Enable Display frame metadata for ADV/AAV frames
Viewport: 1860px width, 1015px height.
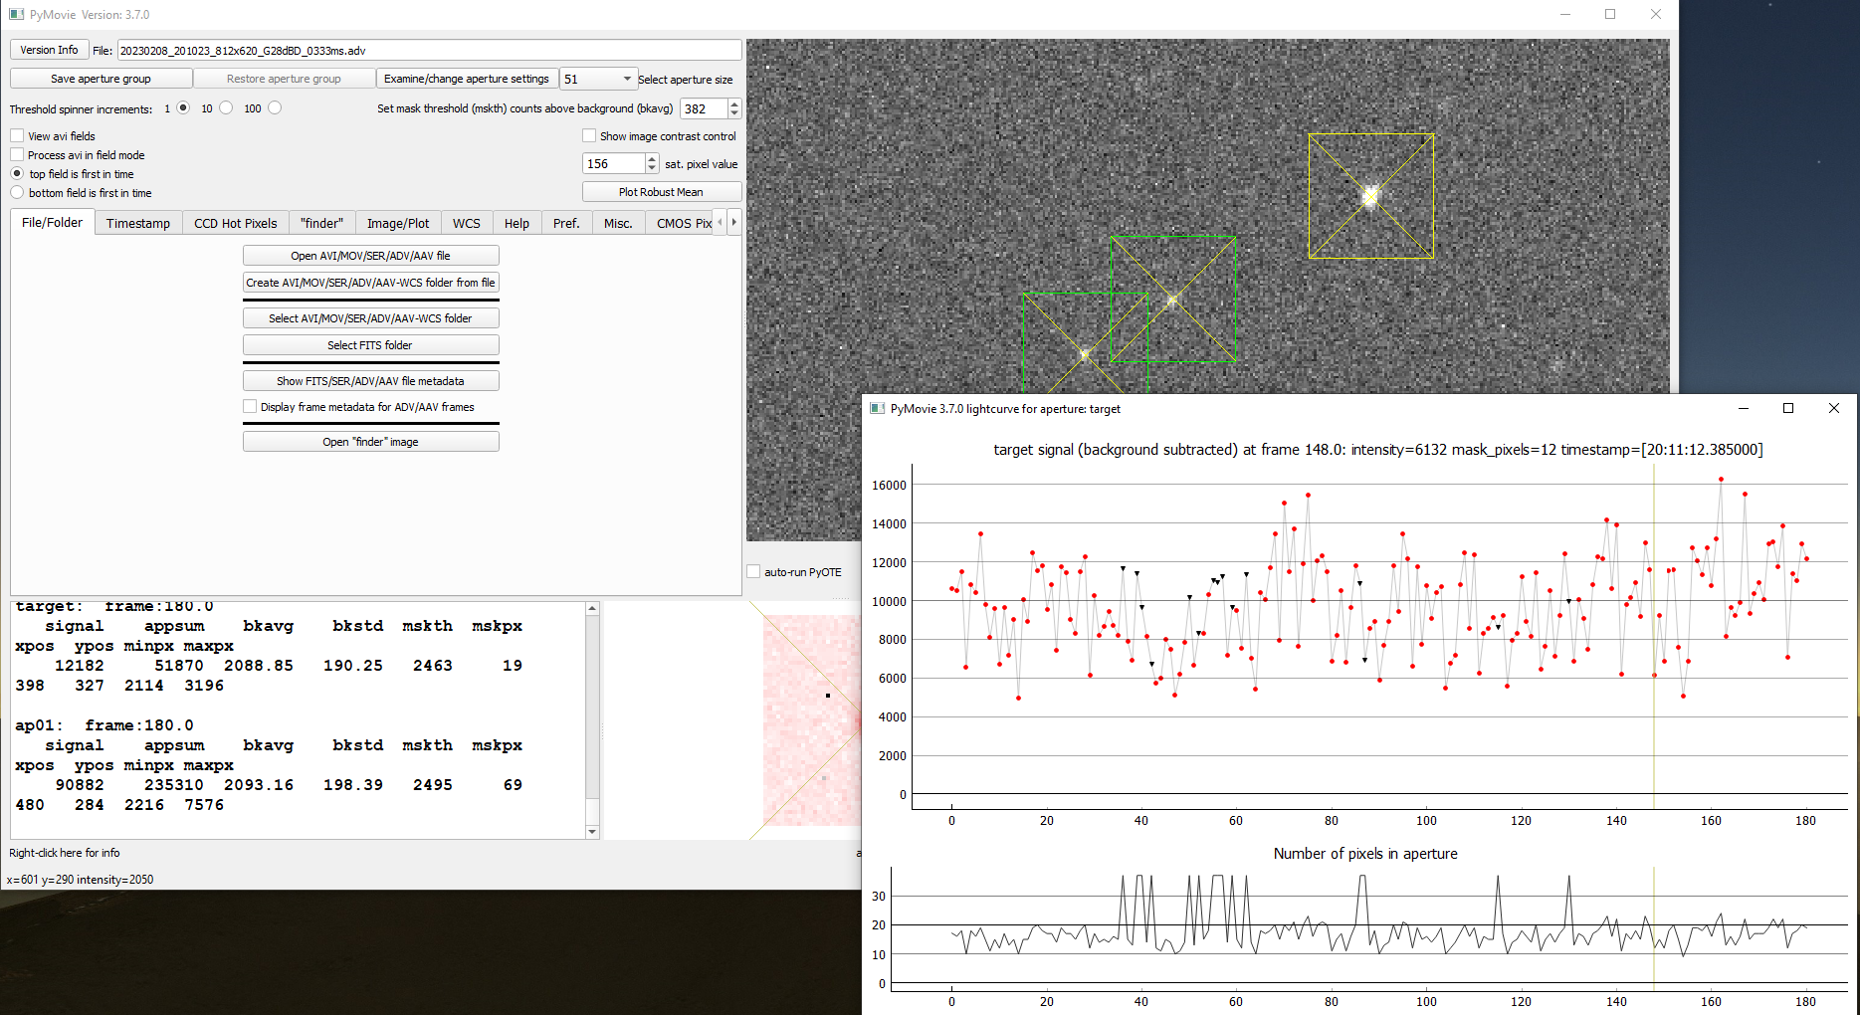[250, 406]
